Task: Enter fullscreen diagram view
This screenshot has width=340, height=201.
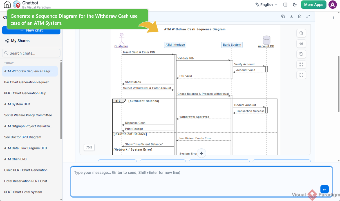Action: point(301,75)
